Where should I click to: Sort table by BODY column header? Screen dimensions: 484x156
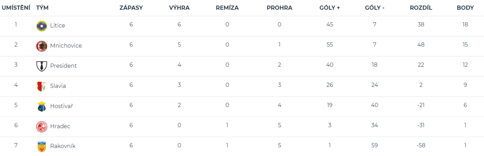pyautogui.click(x=465, y=8)
